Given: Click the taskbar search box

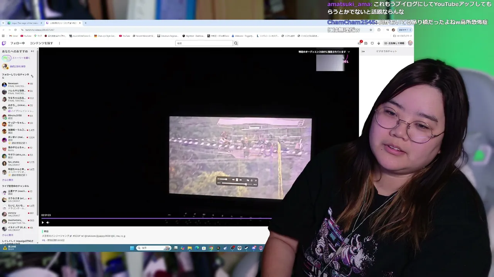Looking at the screenshot, I should pos(154,248).
